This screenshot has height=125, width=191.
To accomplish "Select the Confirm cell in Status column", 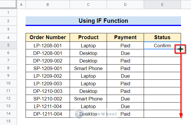I will coord(162,46).
